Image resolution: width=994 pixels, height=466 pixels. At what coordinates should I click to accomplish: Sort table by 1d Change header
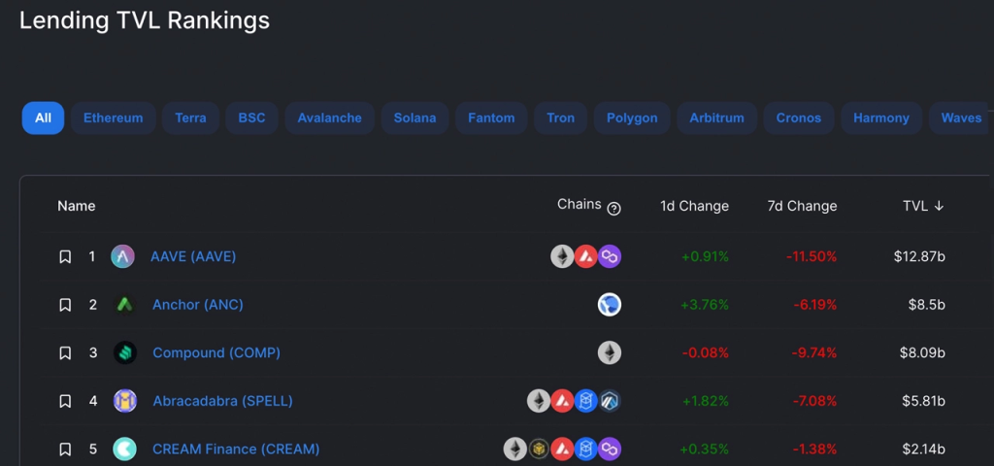(x=694, y=206)
